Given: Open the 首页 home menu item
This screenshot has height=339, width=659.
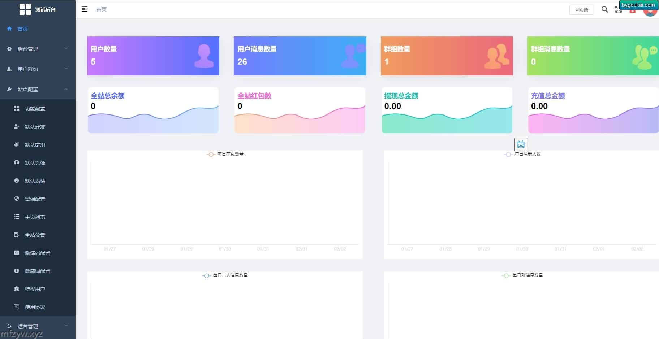Looking at the screenshot, I should pyautogui.click(x=22, y=29).
